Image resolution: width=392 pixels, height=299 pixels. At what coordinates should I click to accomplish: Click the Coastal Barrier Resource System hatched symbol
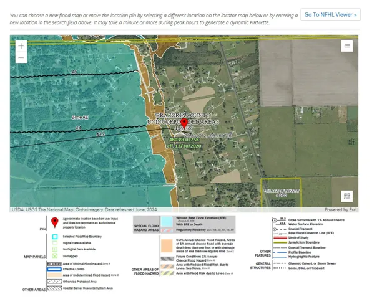[55, 288]
